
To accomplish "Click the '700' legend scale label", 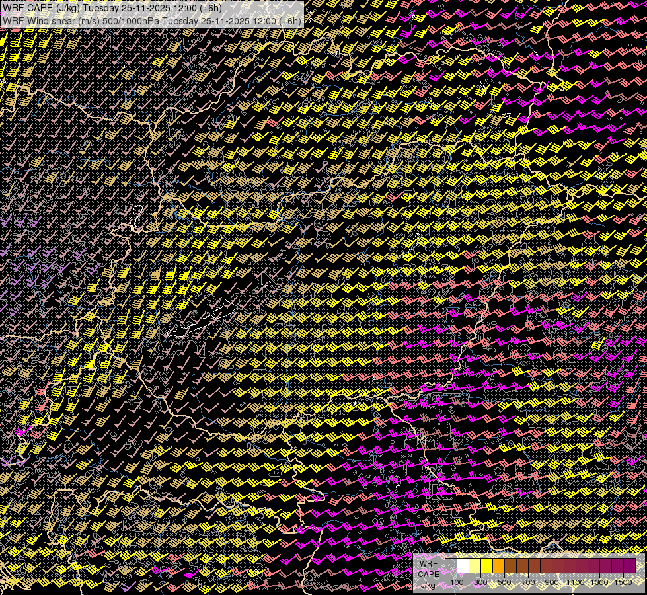I will click(528, 582).
